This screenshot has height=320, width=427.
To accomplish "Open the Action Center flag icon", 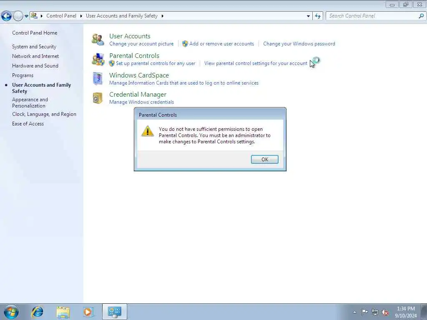I will (364, 312).
